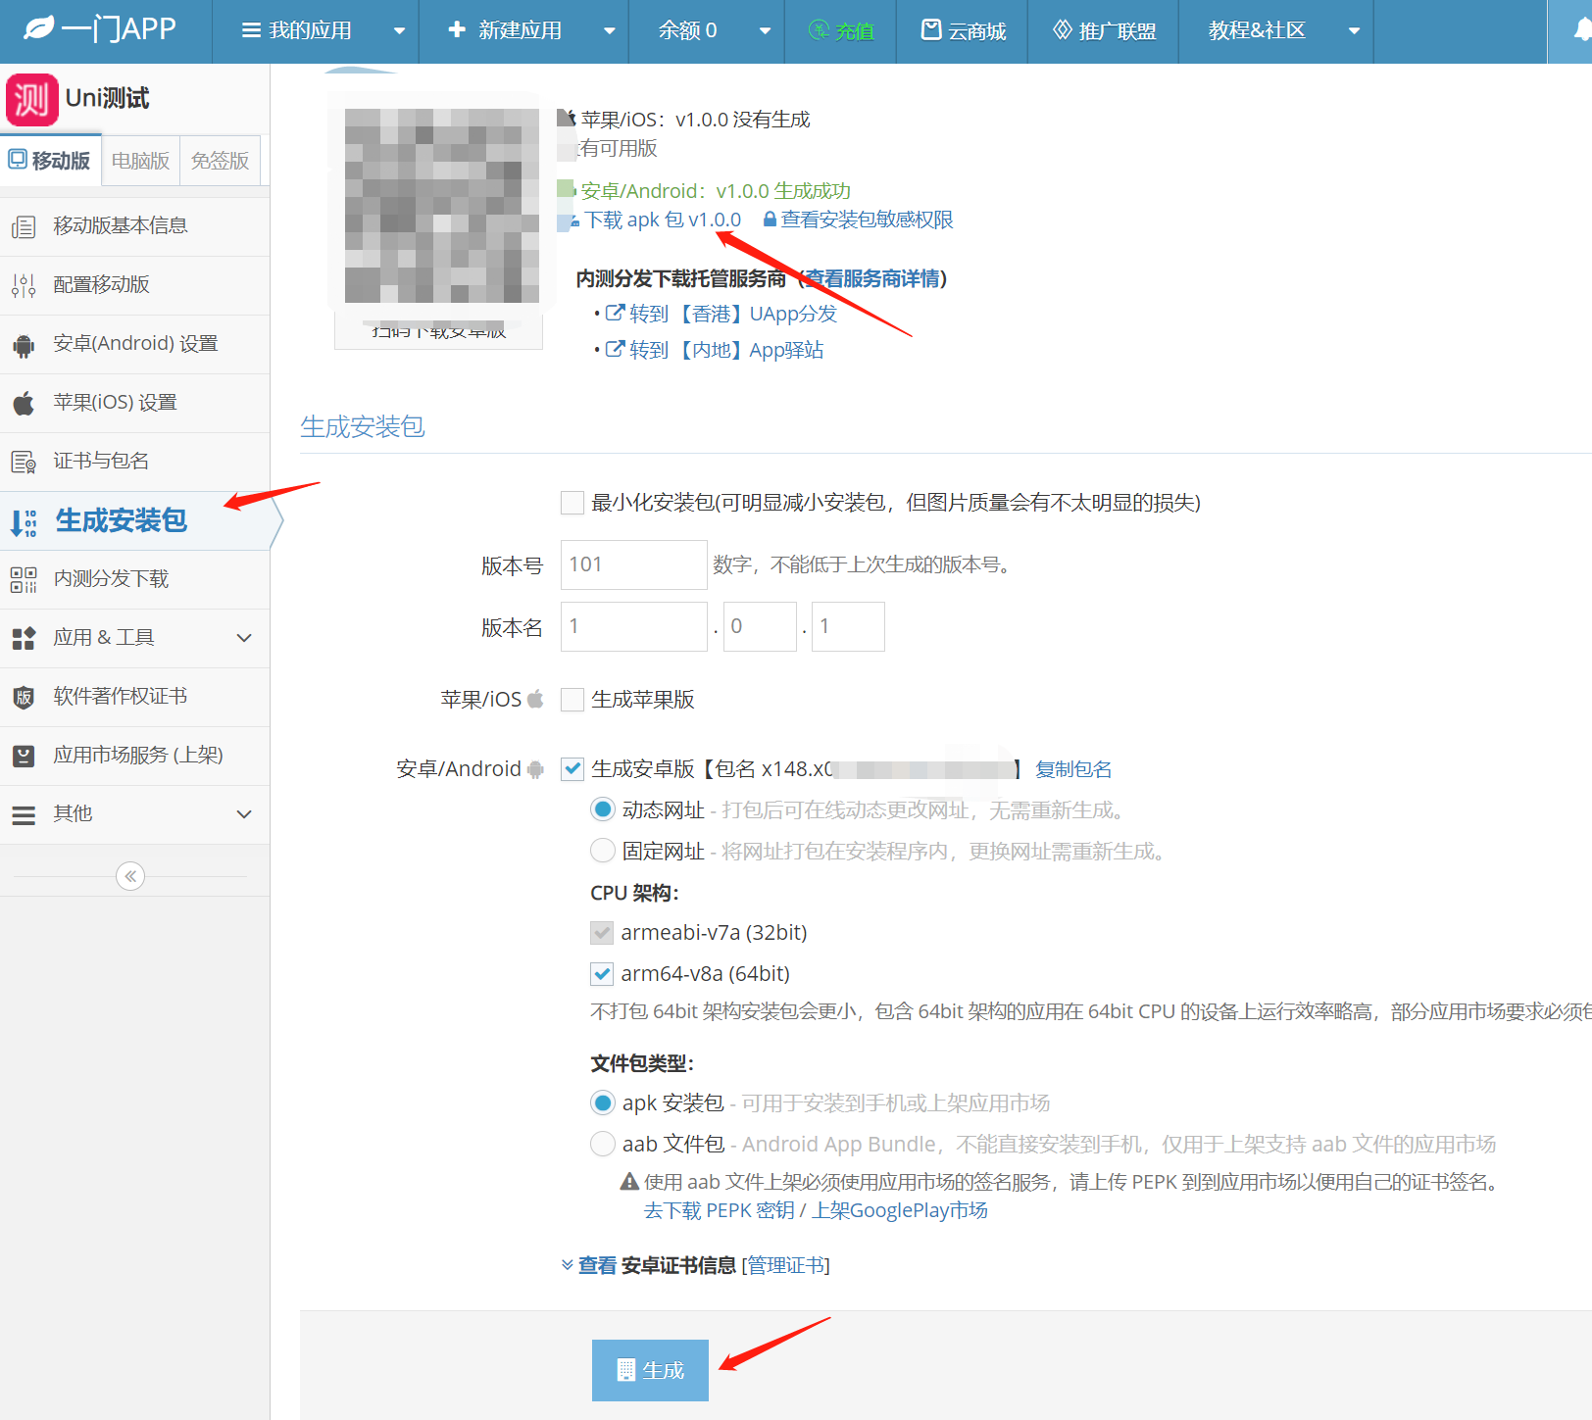Open the 我的应用 dropdown arrow
Viewport: 1592px width, 1420px height.
coord(399,31)
